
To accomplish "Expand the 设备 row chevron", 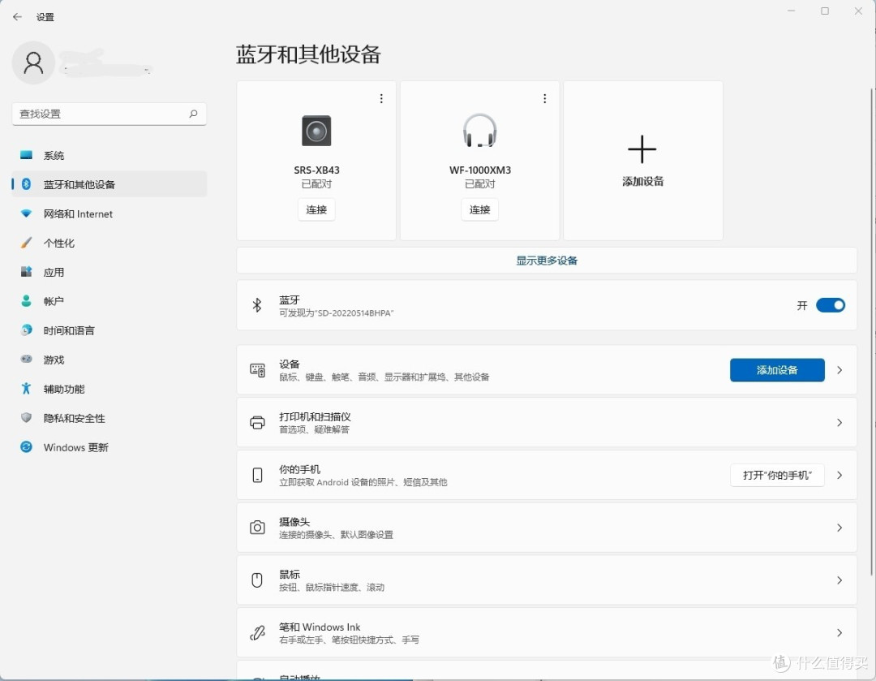I will click(839, 369).
